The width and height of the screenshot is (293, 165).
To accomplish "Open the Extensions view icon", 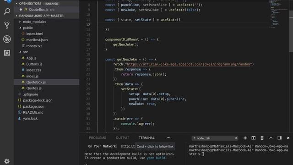I will click(7, 53).
